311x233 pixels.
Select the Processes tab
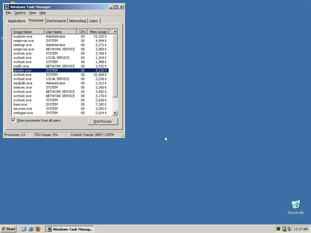coord(36,20)
